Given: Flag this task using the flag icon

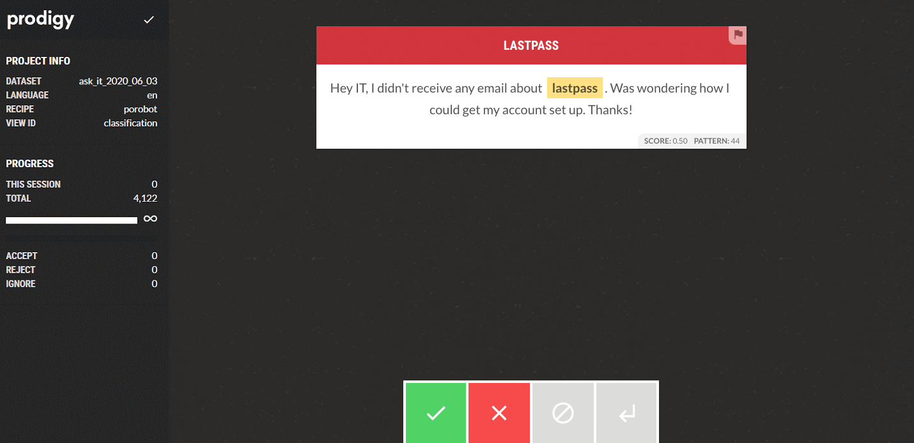Looking at the screenshot, I should [x=738, y=35].
